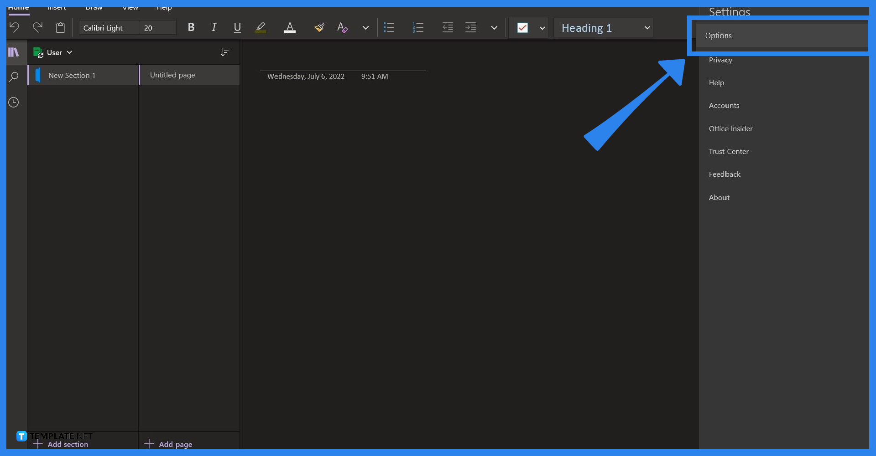Open the Insert ribbon tab
Viewport: 876px width, 456px height.
tap(57, 8)
